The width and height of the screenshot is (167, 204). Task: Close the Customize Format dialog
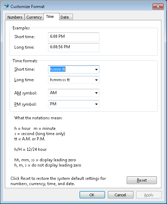[158, 7]
